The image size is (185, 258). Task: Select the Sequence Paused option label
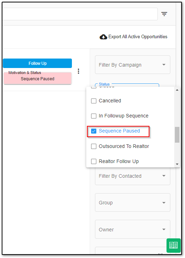point(119,131)
